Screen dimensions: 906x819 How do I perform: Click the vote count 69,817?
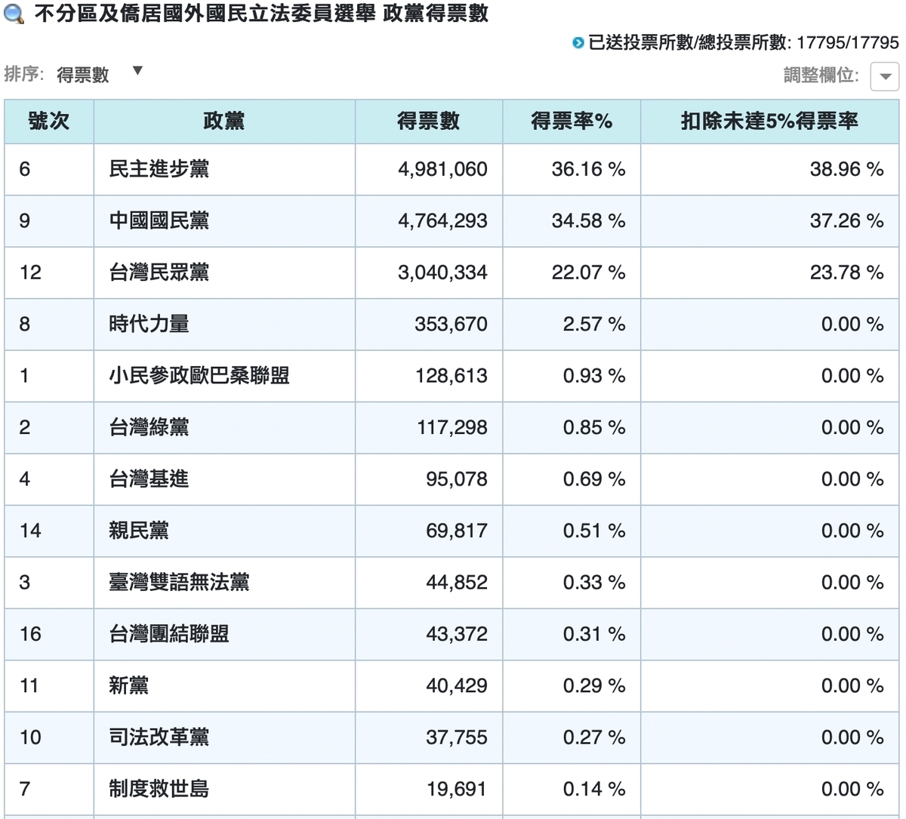457,531
